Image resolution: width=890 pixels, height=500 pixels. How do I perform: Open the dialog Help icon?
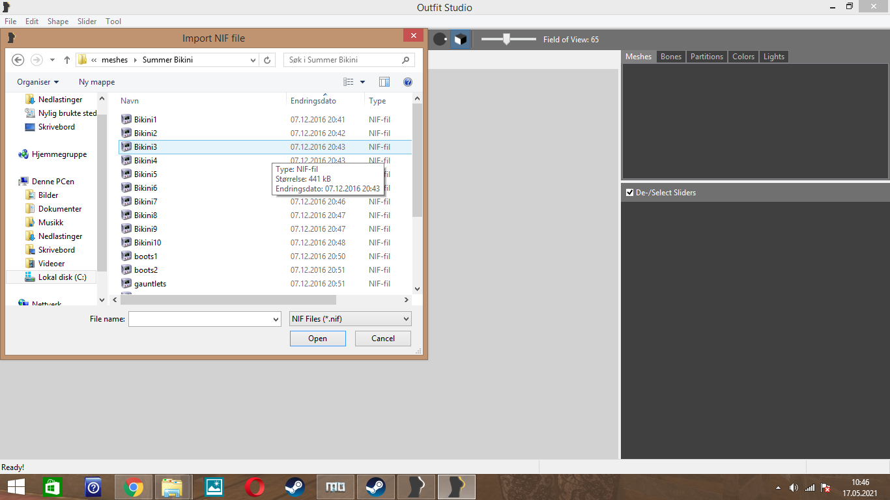(x=408, y=82)
